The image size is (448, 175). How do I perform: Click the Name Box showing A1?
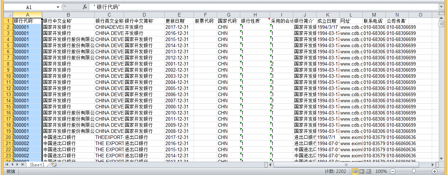tap(29, 7)
